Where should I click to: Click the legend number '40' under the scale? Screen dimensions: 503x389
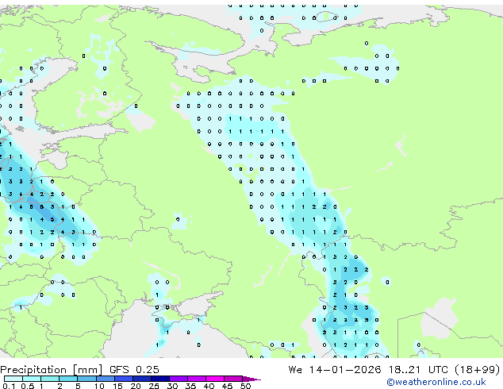[209, 386]
